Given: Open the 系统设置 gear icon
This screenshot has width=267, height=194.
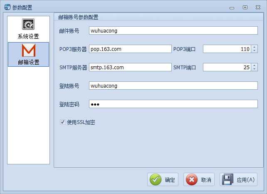Looking at the screenshot, I should pos(28,24).
